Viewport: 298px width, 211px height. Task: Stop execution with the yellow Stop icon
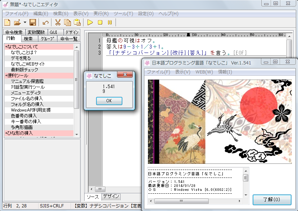coord(100,22)
